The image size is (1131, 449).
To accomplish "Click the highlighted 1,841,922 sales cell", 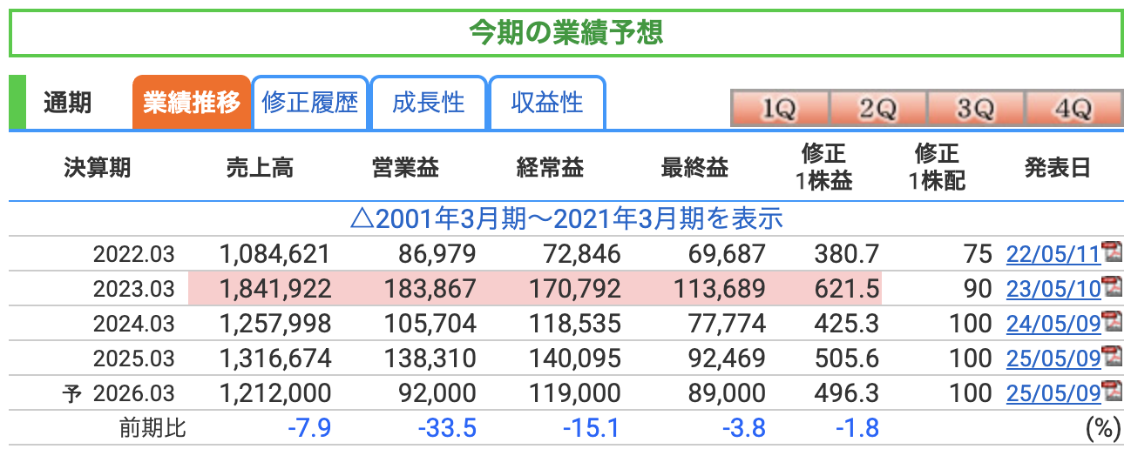I will pyautogui.click(x=275, y=288).
